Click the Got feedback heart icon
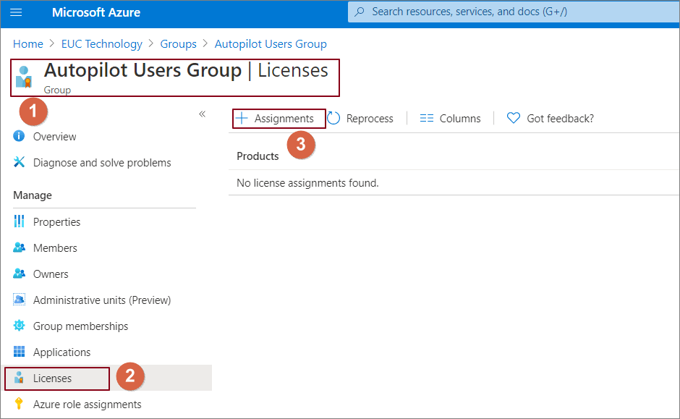This screenshot has width=680, height=419. [514, 118]
